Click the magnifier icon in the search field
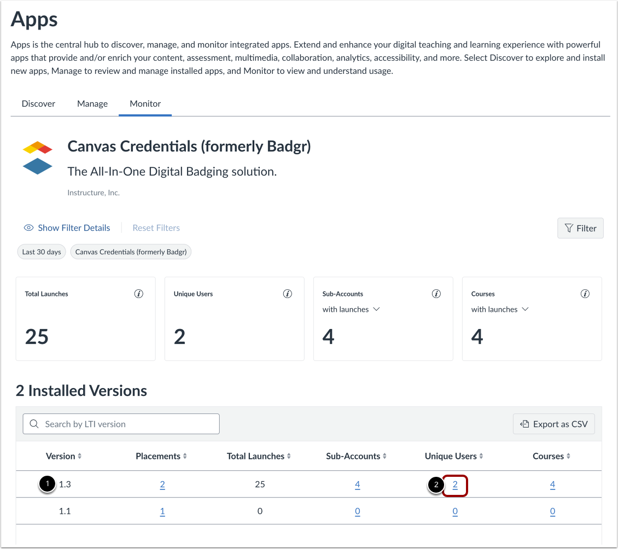 tap(34, 424)
